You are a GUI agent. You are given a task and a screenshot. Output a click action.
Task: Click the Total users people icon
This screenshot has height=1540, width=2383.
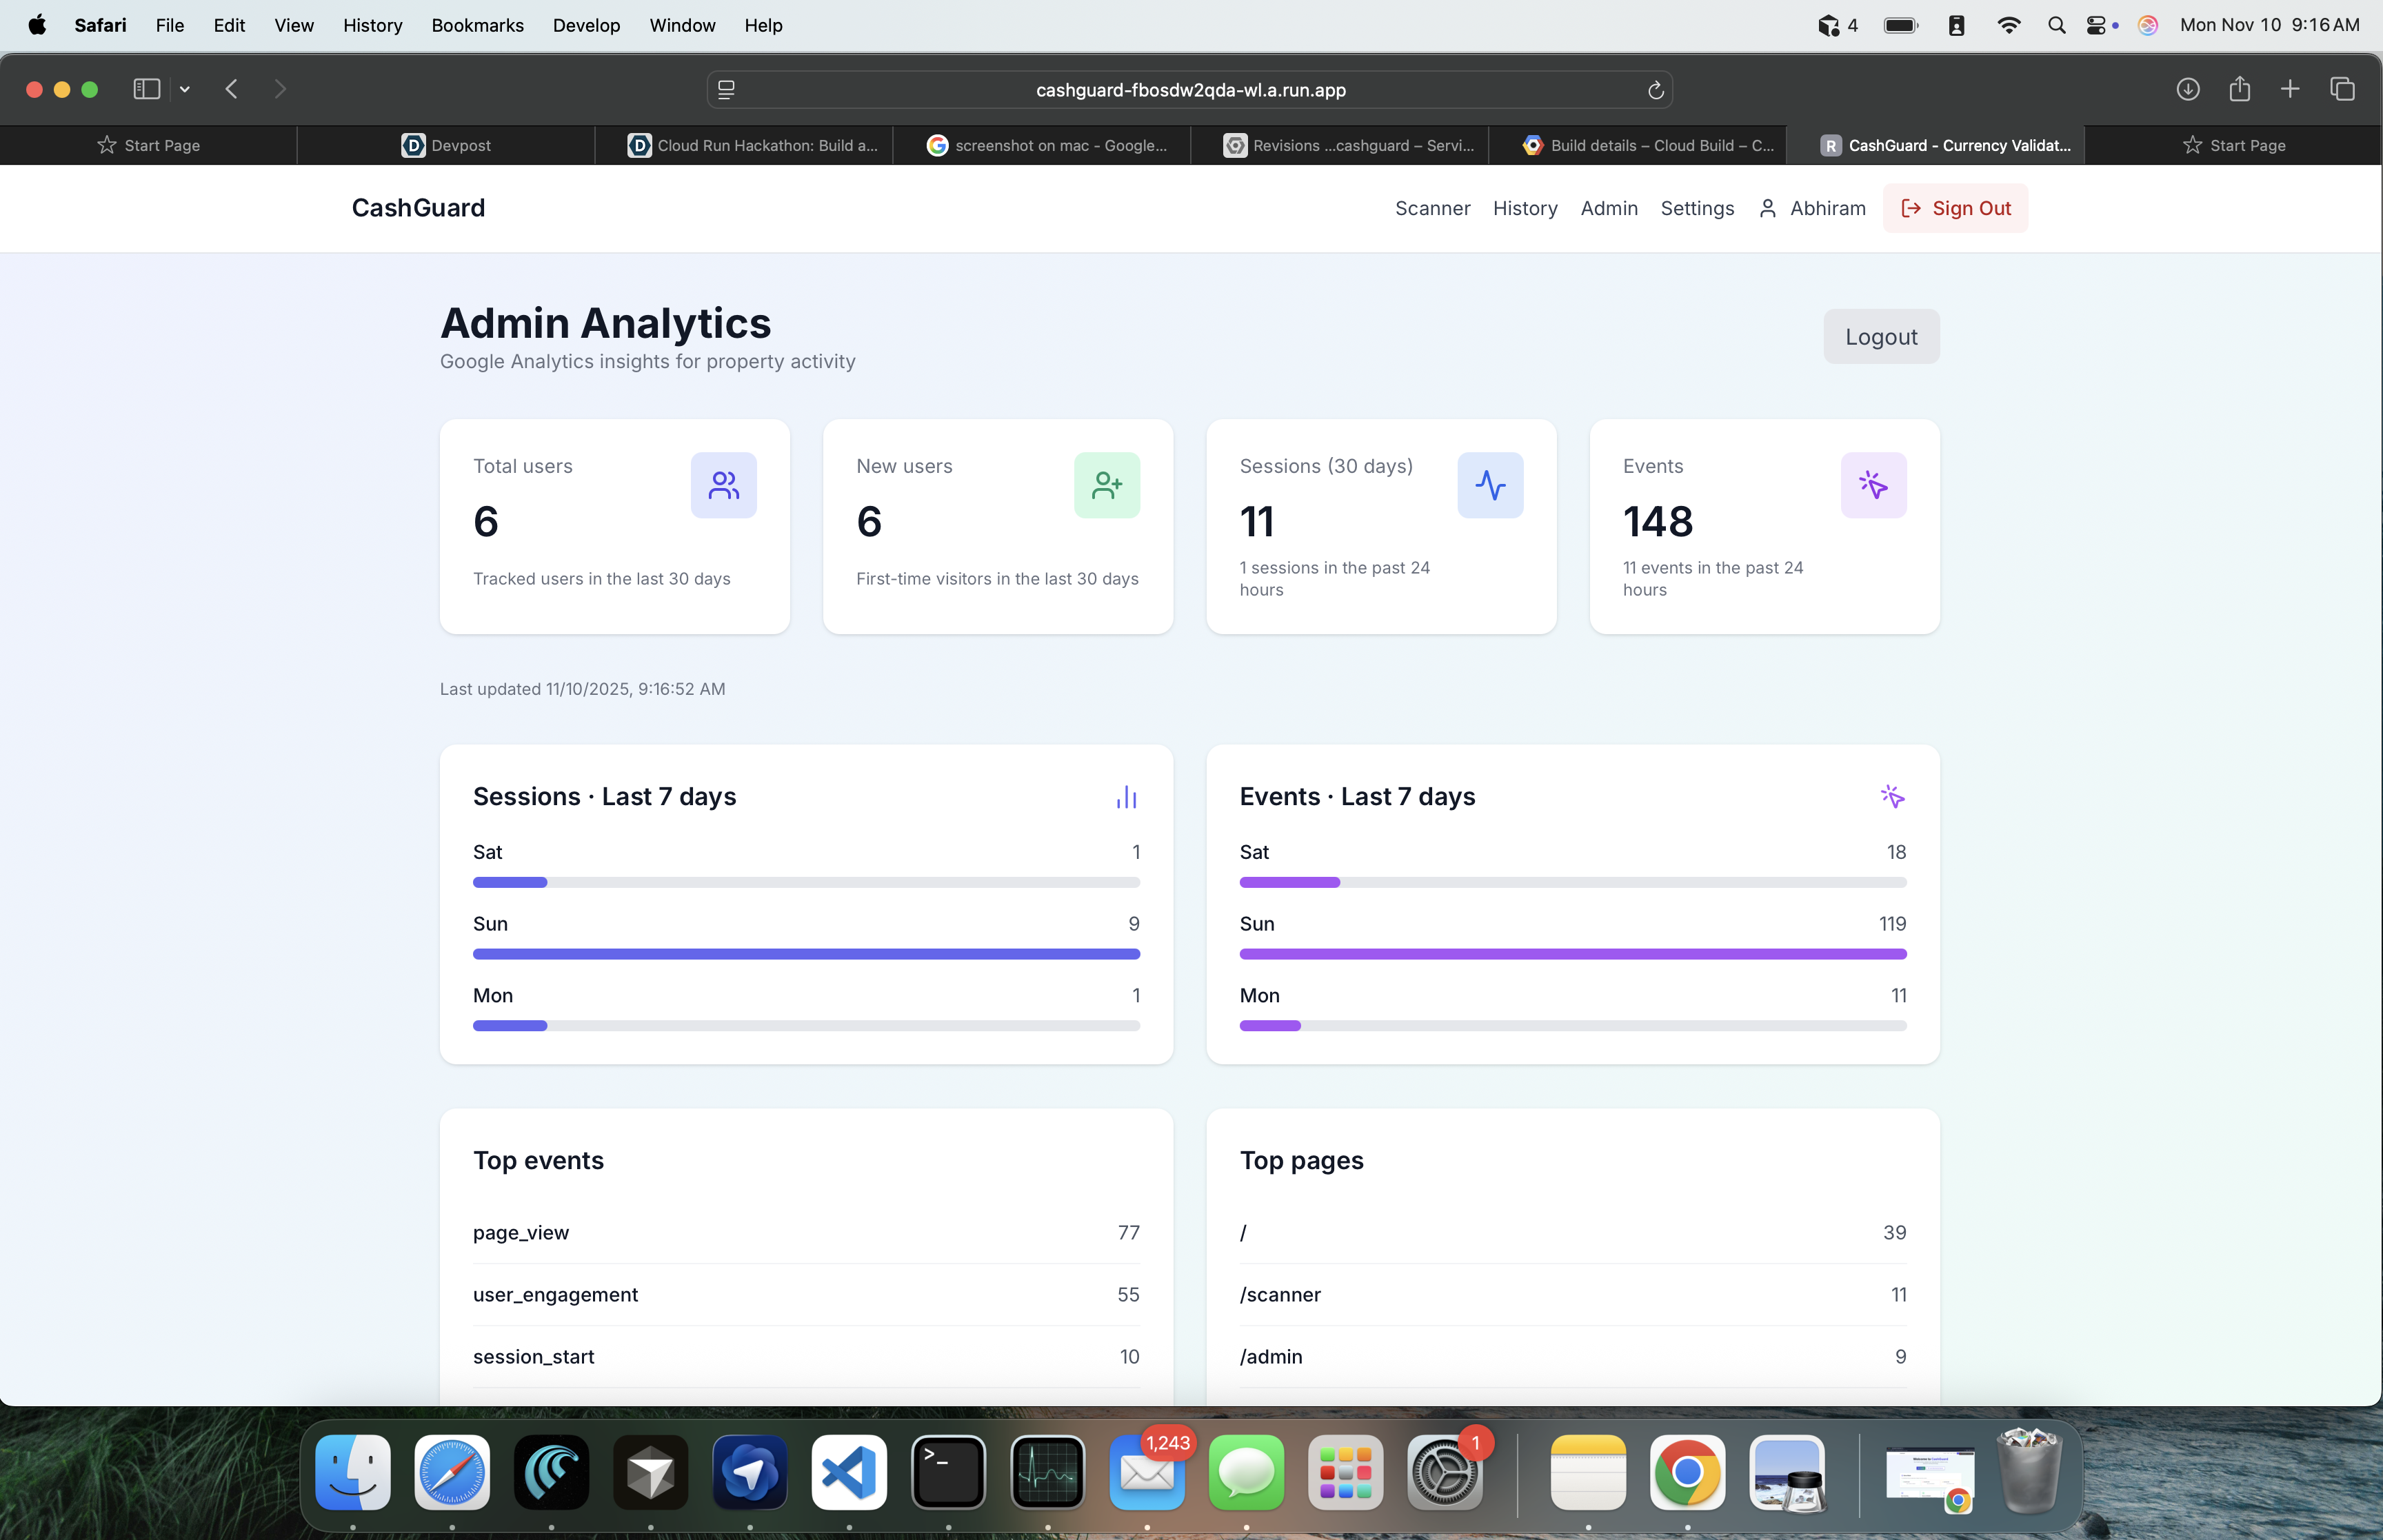(x=723, y=485)
